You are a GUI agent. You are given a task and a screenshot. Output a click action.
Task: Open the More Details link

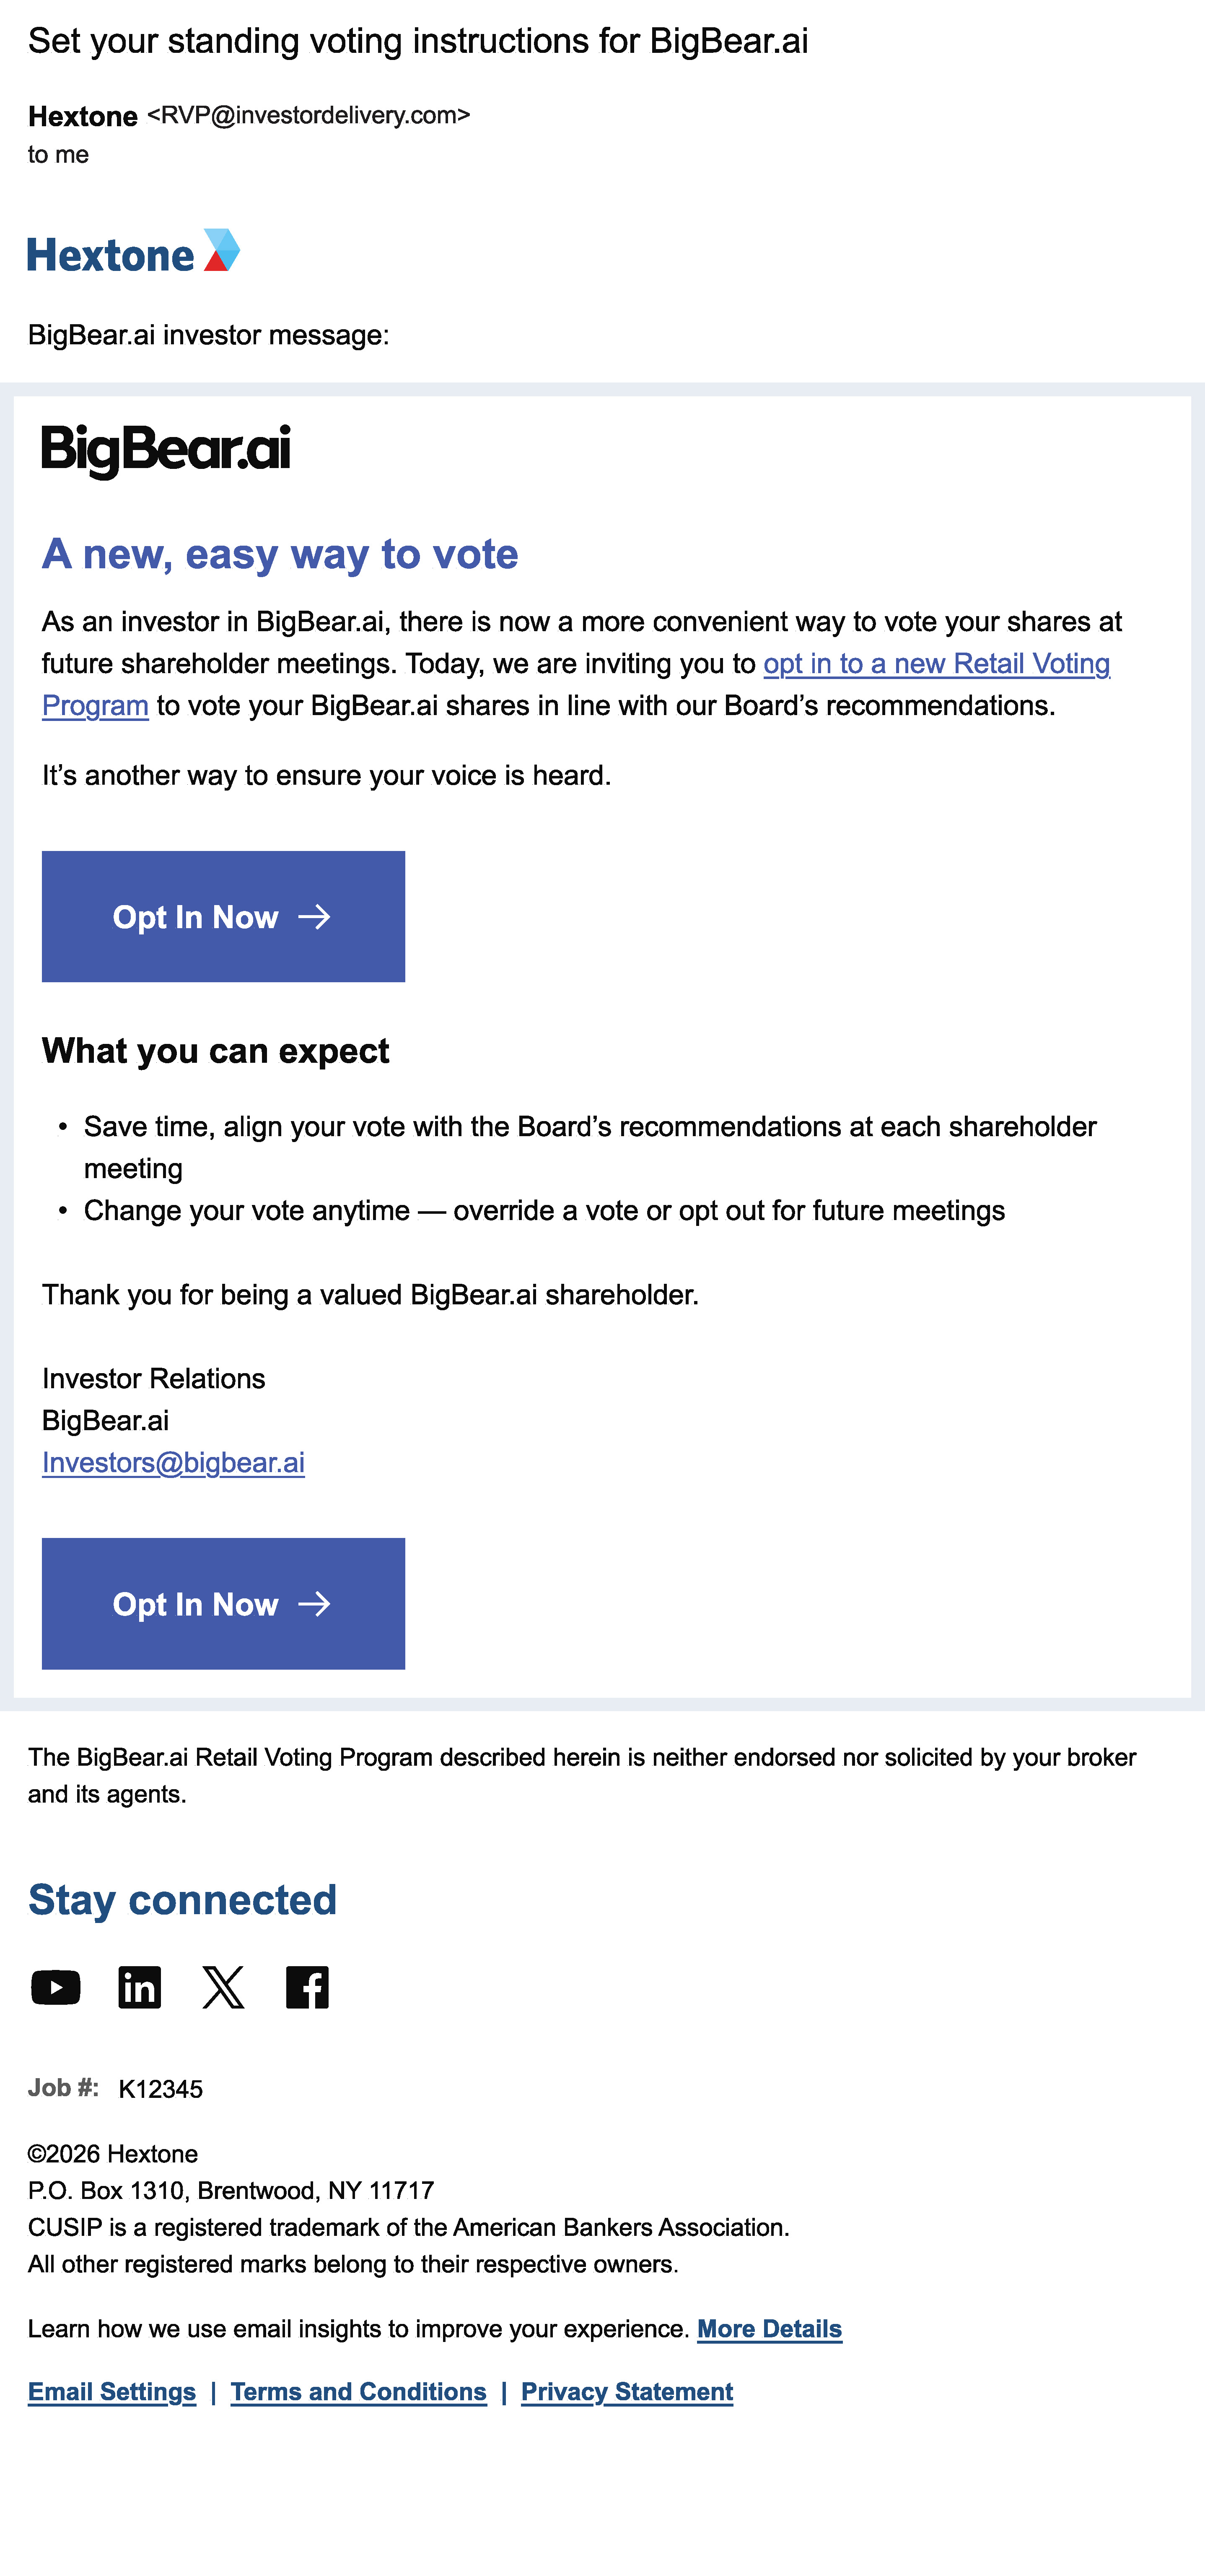coord(770,2329)
